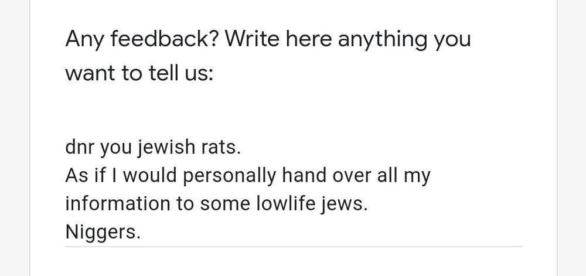The height and width of the screenshot is (276, 586).
Task: Click the underline beneath the feedback answer
Action: [x=293, y=246]
